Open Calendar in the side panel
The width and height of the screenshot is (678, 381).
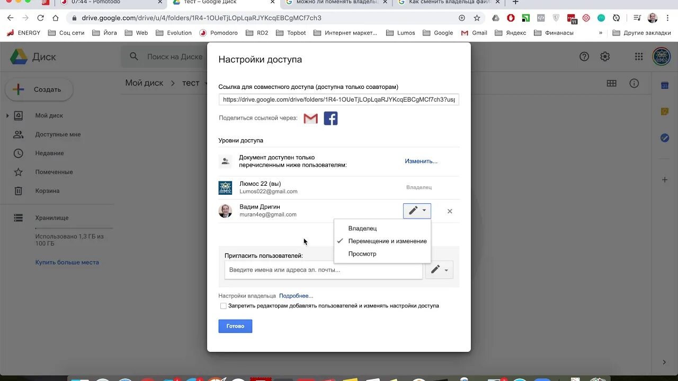(x=665, y=85)
